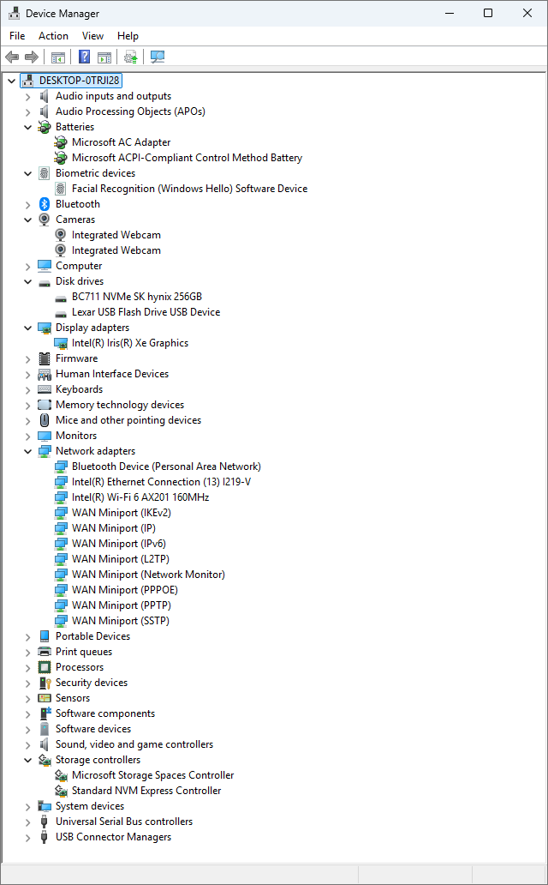The image size is (548, 885).
Task: Expand the System devices category
Action: (27, 807)
